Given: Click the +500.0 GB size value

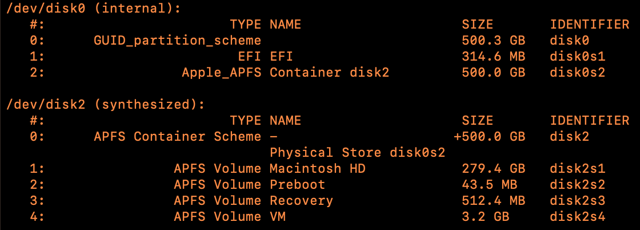Looking at the screenshot, I should pos(489,137).
